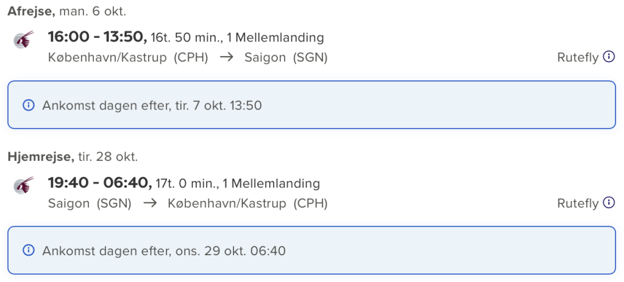
Task: Open the Rutefly info icon on the return flight
Action: [x=609, y=202]
